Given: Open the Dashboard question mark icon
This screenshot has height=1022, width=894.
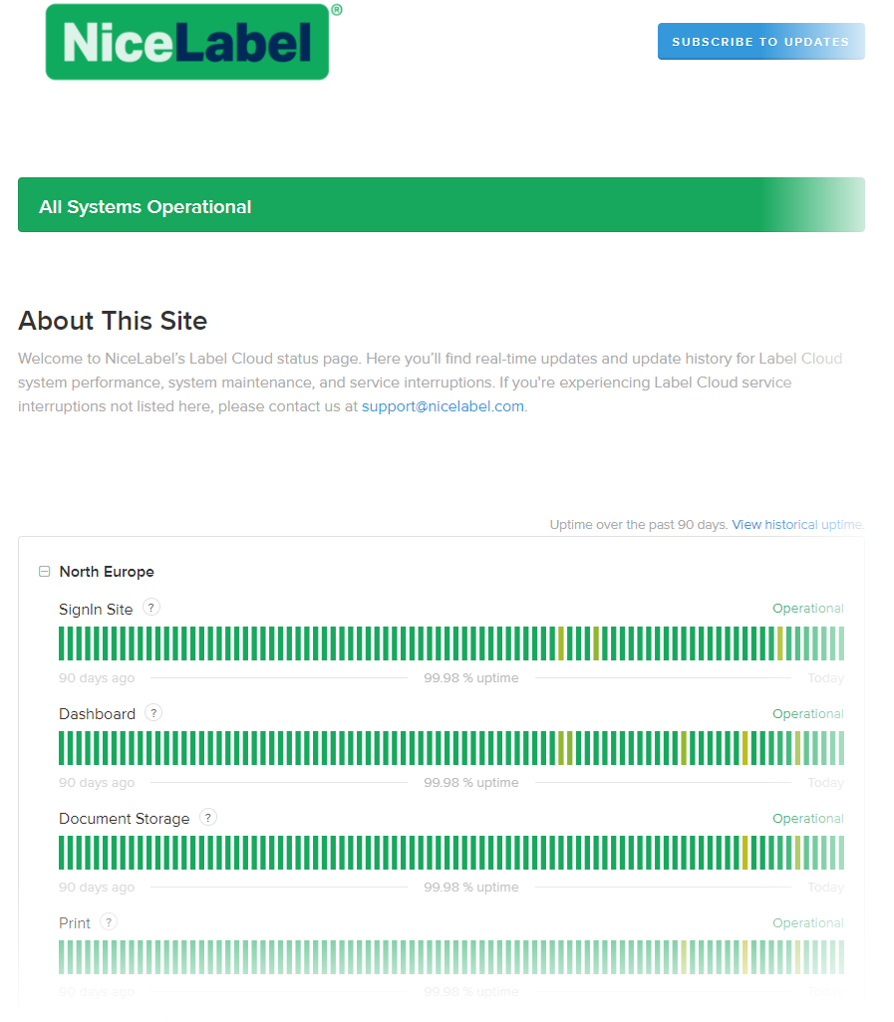Looking at the screenshot, I should (x=153, y=712).
